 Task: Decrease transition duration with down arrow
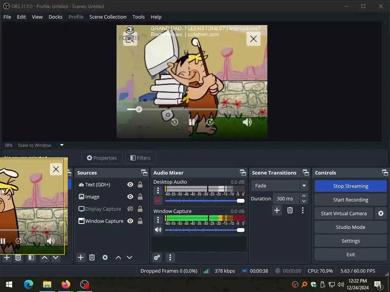(304, 201)
